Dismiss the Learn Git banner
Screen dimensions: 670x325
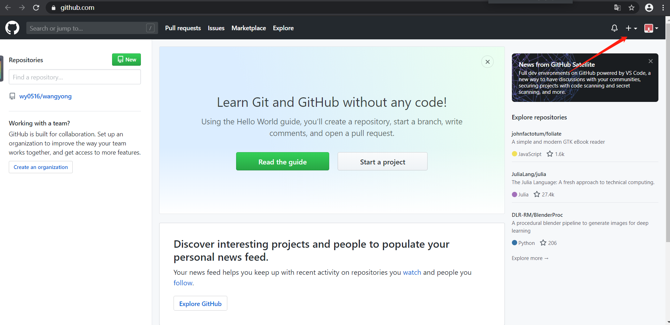point(487,62)
